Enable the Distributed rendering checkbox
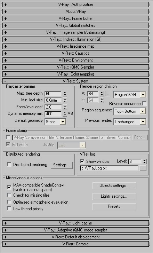153x253 pixels. pos(9,164)
